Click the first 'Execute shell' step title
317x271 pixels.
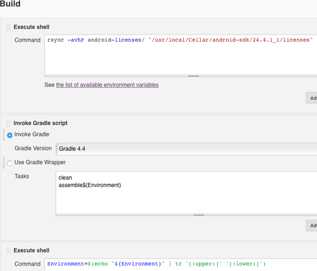pos(31,27)
